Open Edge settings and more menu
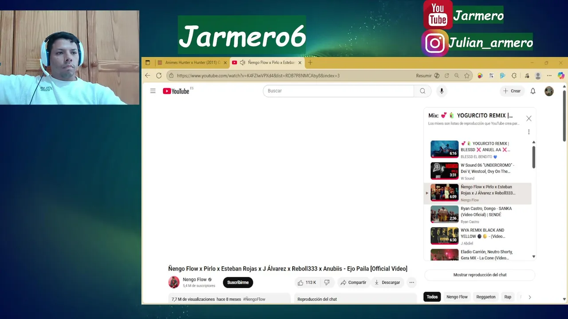The image size is (568, 319). [549, 76]
